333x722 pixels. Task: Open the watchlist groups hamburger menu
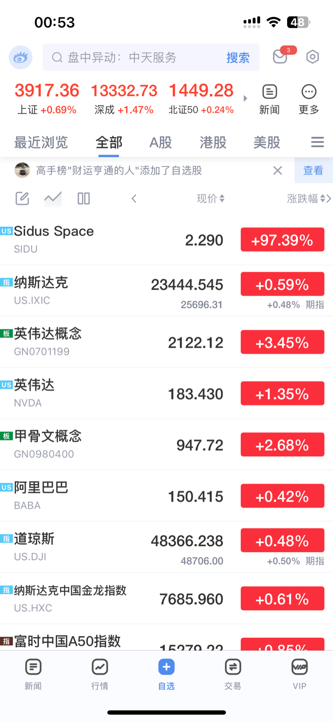(x=317, y=142)
